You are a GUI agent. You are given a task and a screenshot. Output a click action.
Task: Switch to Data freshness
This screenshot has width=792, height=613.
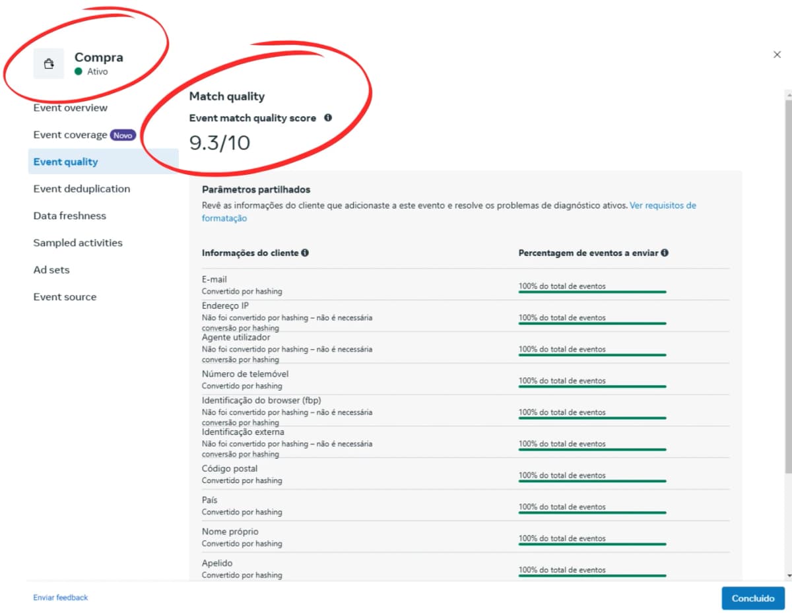coord(69,216)
